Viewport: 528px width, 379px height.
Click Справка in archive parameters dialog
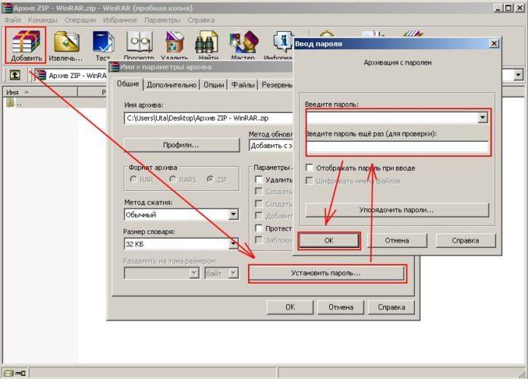pos(391,307)
